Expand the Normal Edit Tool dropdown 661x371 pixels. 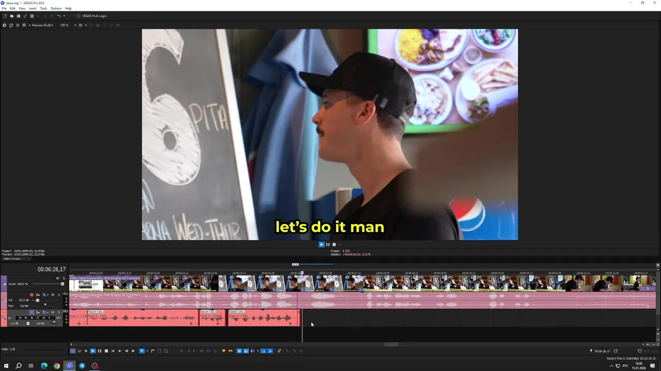(147, 351)
